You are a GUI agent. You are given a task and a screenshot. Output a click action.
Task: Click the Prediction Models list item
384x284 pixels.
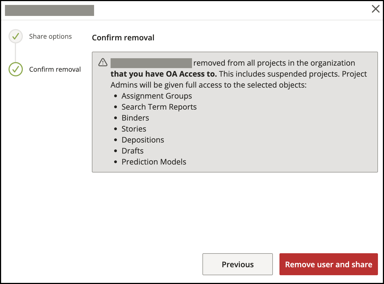[x=154, y=162]
